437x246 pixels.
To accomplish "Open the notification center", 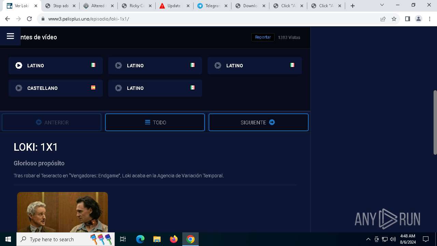I will pos(426,239).
